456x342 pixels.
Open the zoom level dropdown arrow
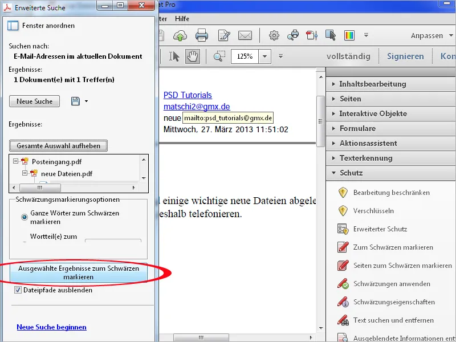point(264,56)
